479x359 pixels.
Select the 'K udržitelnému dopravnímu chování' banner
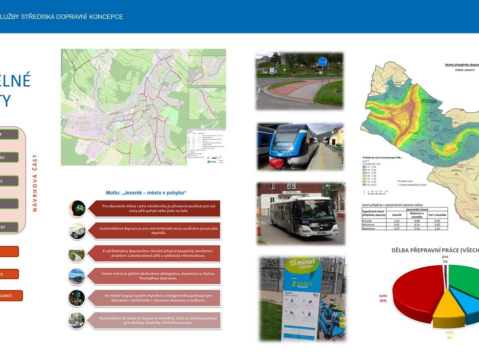coord(154,253)
